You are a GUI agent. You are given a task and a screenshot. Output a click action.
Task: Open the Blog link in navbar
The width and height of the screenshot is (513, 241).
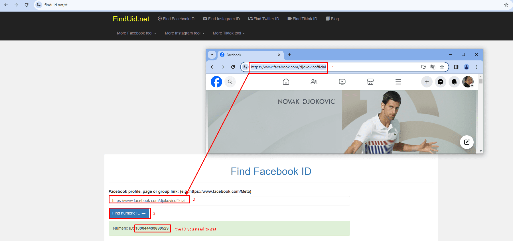(x=332, y=19)
